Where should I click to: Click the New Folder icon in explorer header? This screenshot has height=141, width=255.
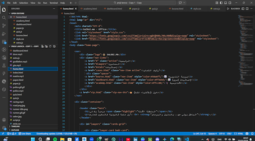[46, 46]
